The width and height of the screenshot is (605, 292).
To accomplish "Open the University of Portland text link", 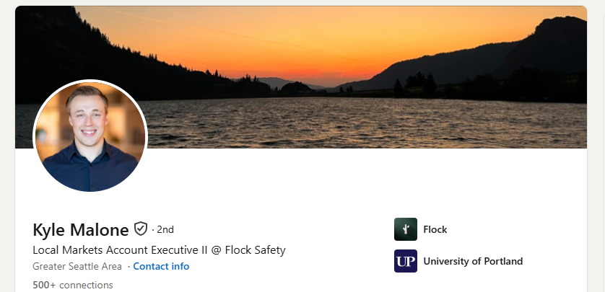I will coord(473,261).
